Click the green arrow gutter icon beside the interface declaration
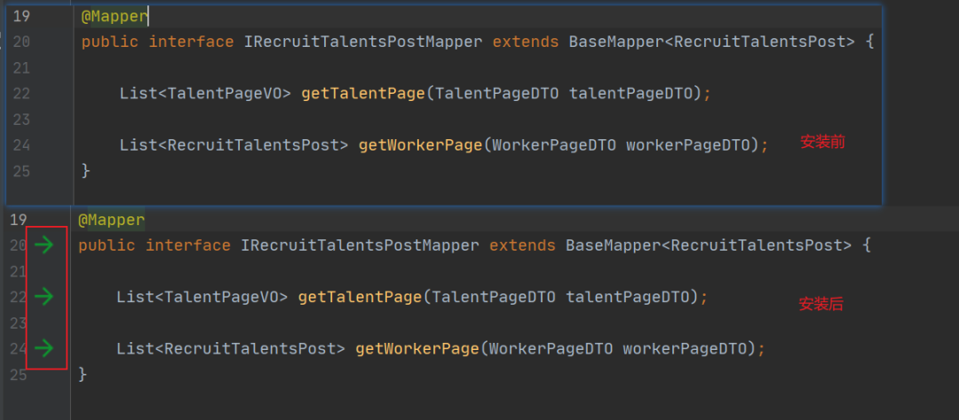The height and width of the screenshot is (420, 959). (x=44, y=245)
